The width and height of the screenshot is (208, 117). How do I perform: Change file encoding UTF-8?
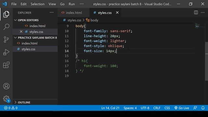click(145, 108)
